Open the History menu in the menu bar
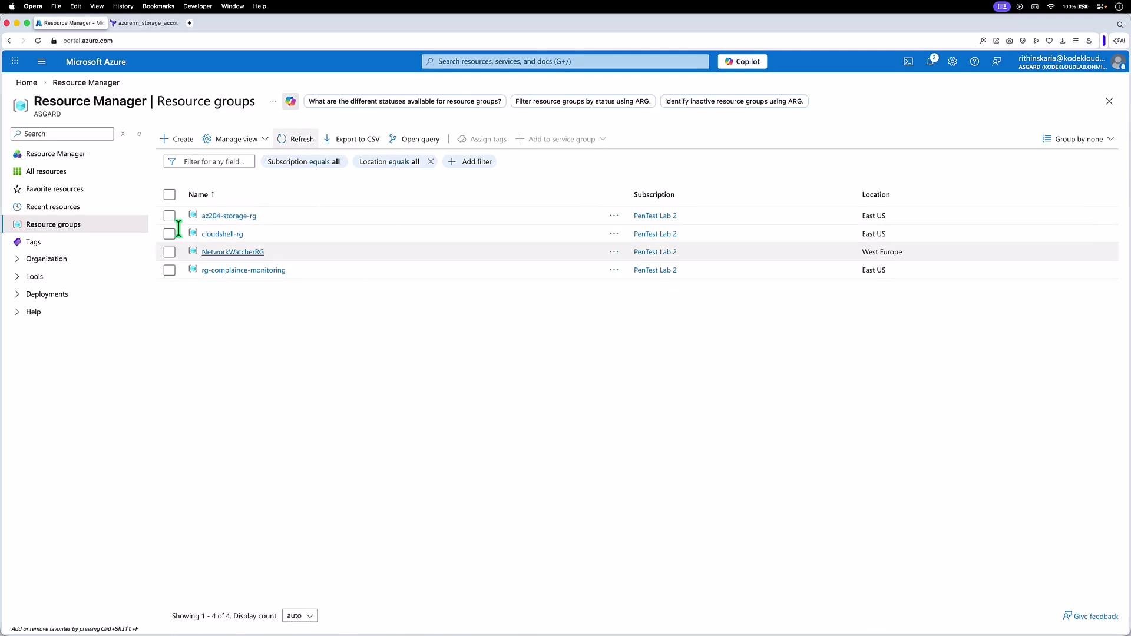The image size is (1131, 636). 123,6
